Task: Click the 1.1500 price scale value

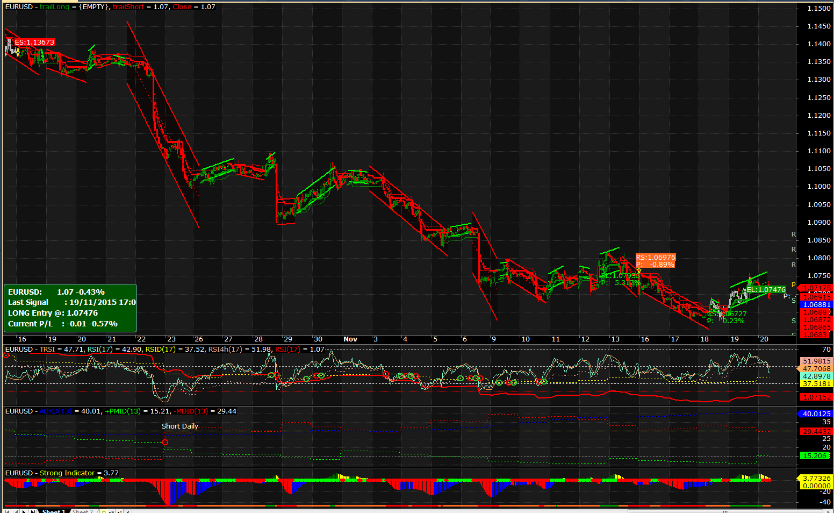Action: 818,9
